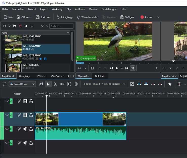Play the clip in Clipmonitor
This screenshot has width=187, height=158.
tap(117, 68)
